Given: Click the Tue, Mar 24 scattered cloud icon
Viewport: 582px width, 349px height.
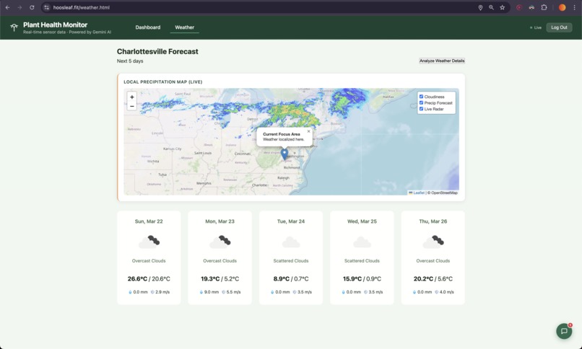Looking at the screenshot, I should point(291,242).
